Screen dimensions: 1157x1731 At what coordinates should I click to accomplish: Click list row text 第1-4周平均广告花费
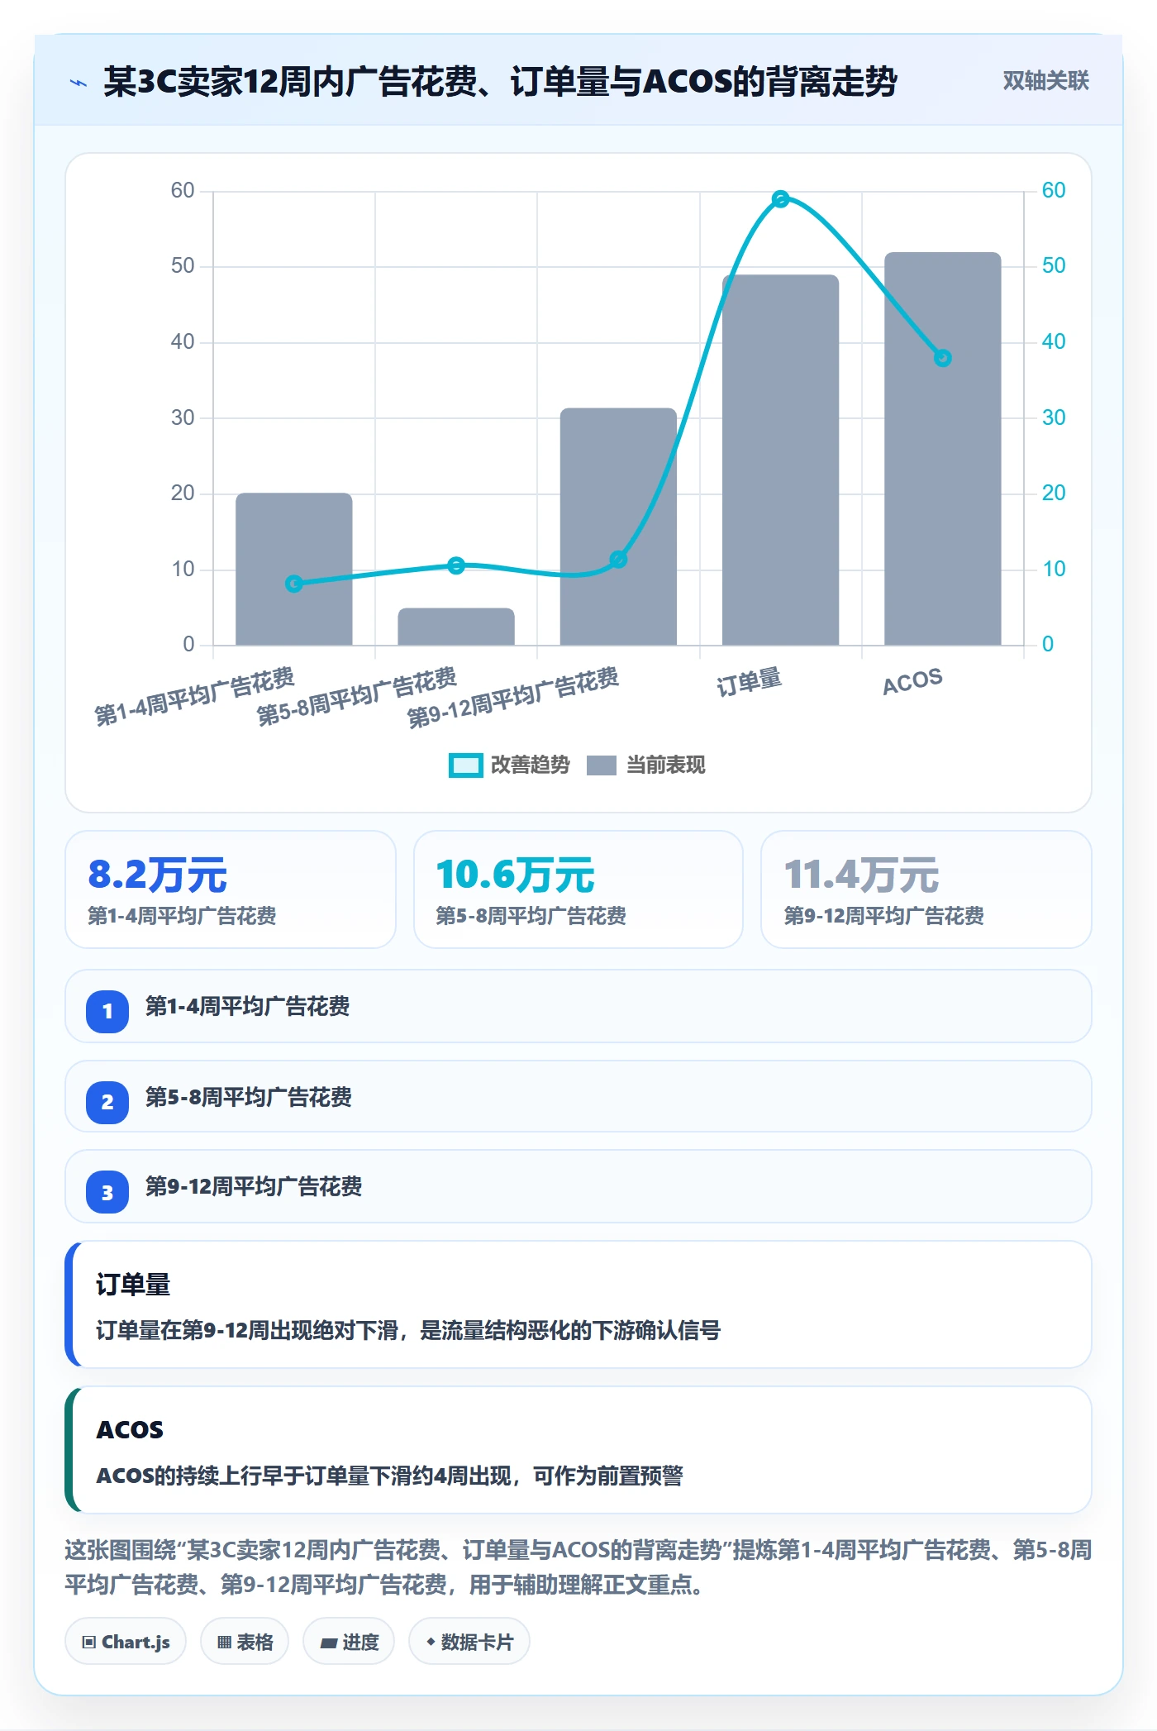pyautogui.click(x=247, y=1006)
